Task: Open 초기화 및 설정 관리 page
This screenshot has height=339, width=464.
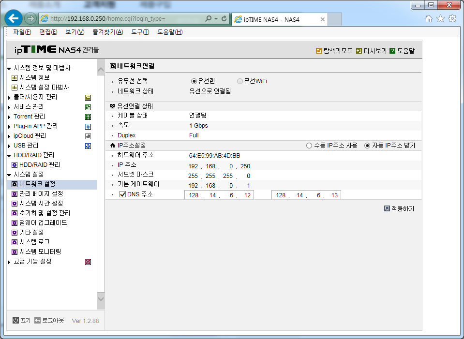Action: coord(45,213)
